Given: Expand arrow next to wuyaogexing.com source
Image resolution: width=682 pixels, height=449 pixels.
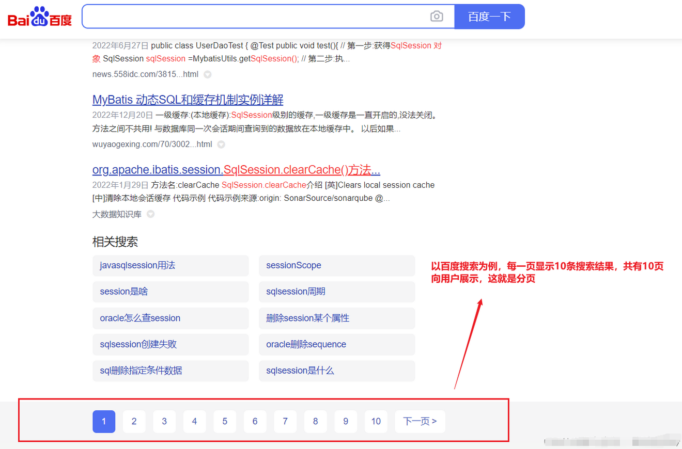Looking at the screenshot, I should pyautogui.click(x=221, y=145).
